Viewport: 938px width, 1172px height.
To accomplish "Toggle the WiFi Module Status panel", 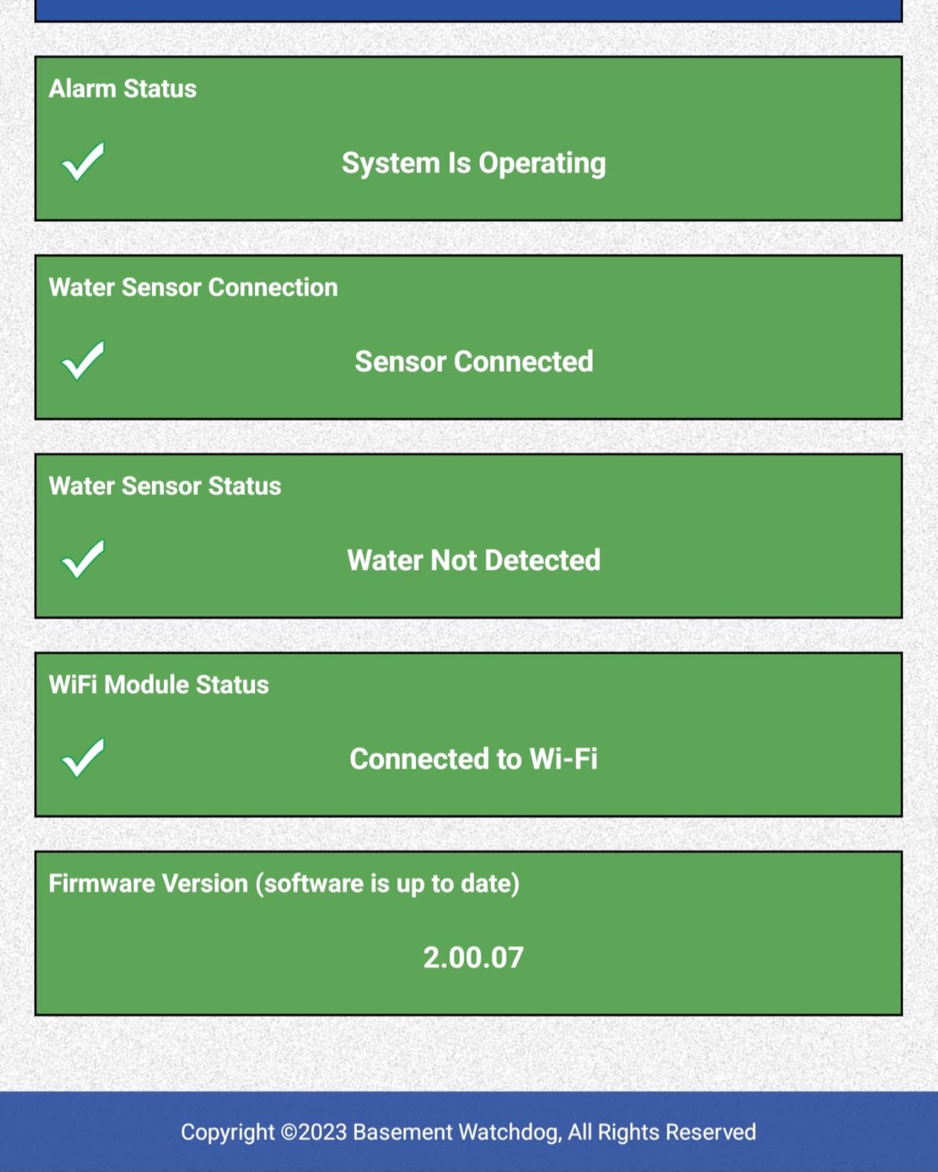I will (x=467, y=734).
